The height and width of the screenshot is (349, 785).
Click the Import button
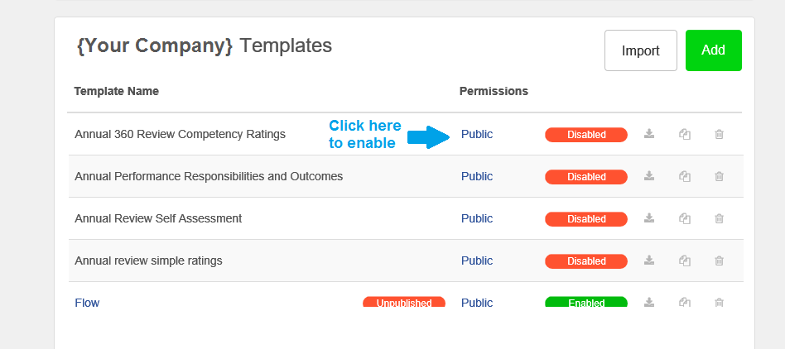coord(641,50)
